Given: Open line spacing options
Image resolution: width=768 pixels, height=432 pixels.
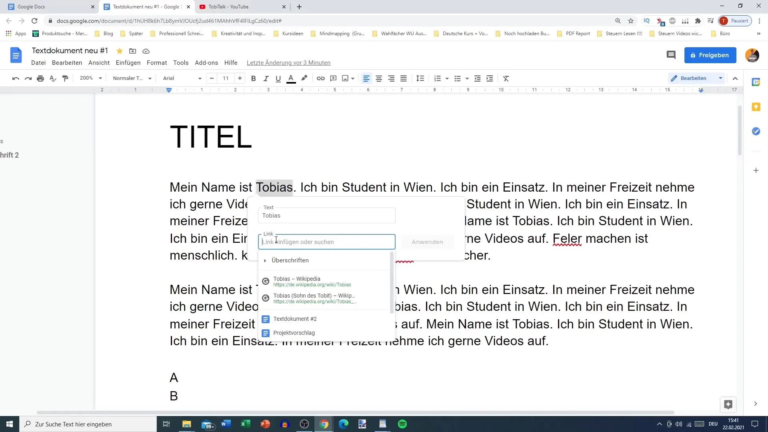Looking at the screenshot, I should pyautogui.click(x=420, y=78).
